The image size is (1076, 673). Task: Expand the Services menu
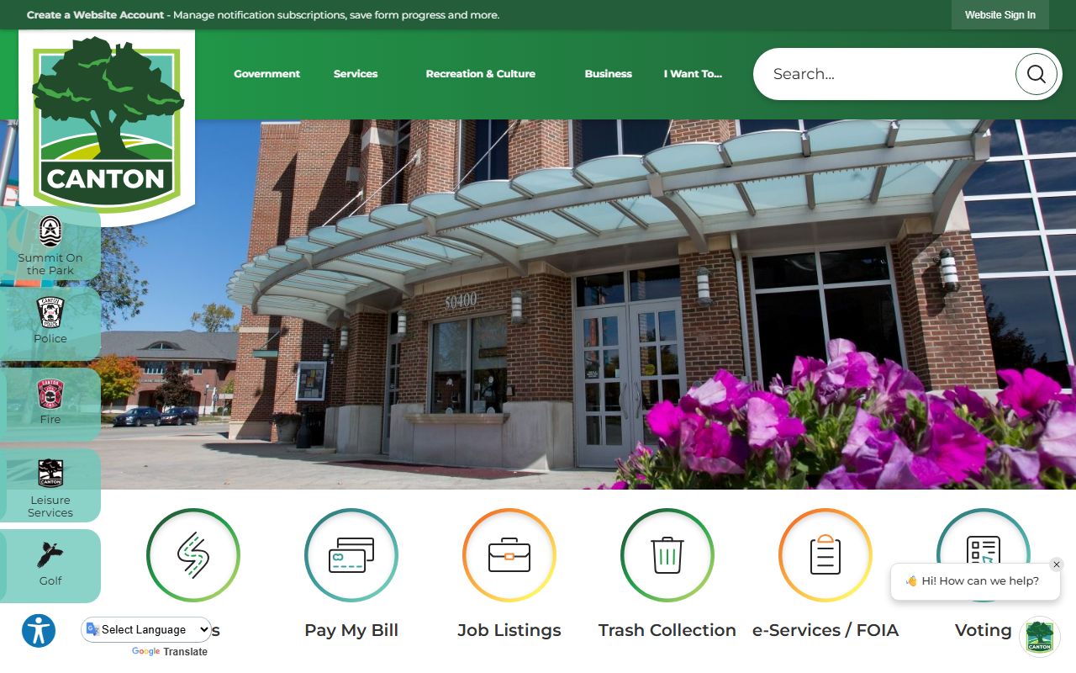[356, 74]
